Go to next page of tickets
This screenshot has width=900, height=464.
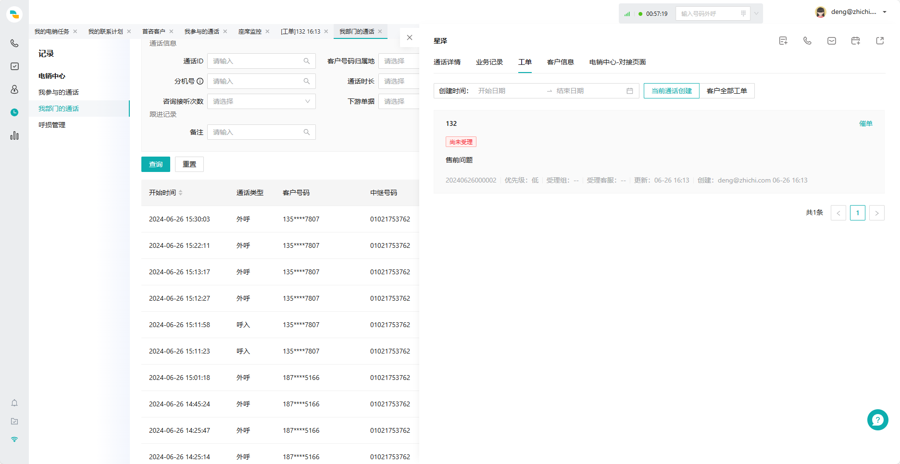coord(877,213)
